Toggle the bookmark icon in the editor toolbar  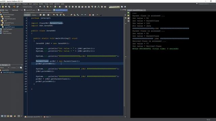(x=78, y=15)
